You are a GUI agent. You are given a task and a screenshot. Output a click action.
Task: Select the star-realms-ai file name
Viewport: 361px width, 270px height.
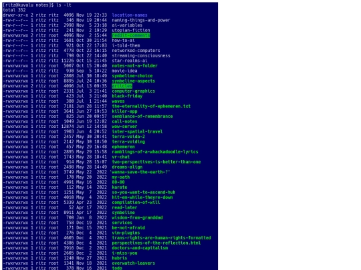pyautogui.click(x=130, y=61)
